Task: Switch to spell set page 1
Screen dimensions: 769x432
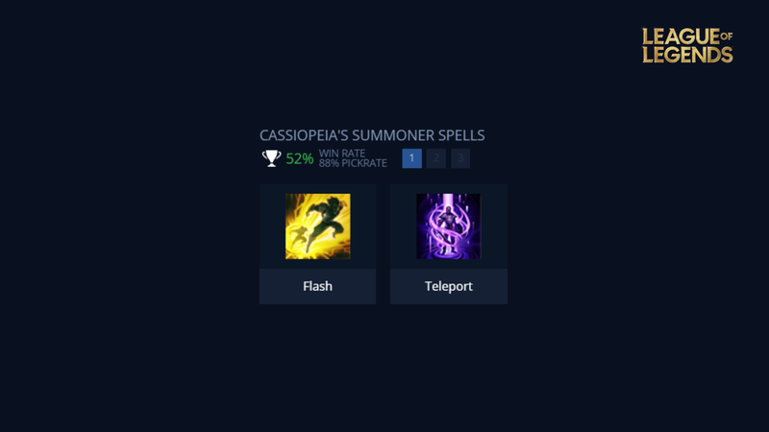Action: 412,158
